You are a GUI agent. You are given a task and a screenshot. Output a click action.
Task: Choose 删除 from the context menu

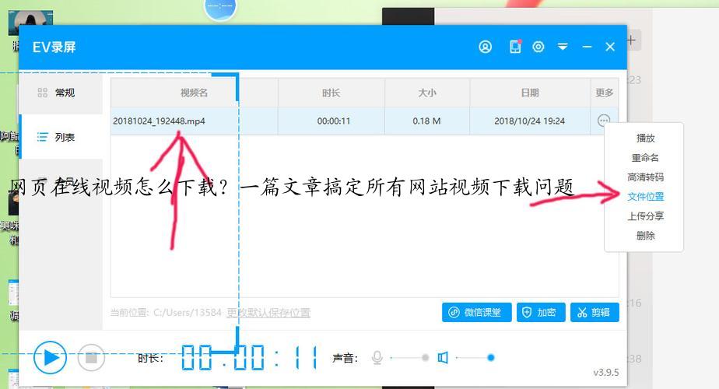[x=645, y=236]
